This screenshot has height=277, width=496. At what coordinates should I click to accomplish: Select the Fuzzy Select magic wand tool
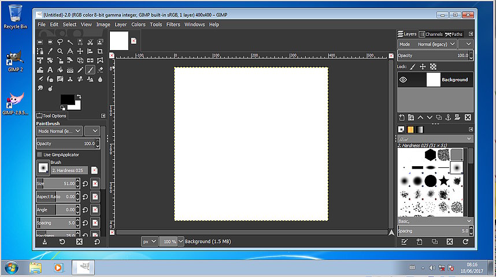(x=70, y=42)
